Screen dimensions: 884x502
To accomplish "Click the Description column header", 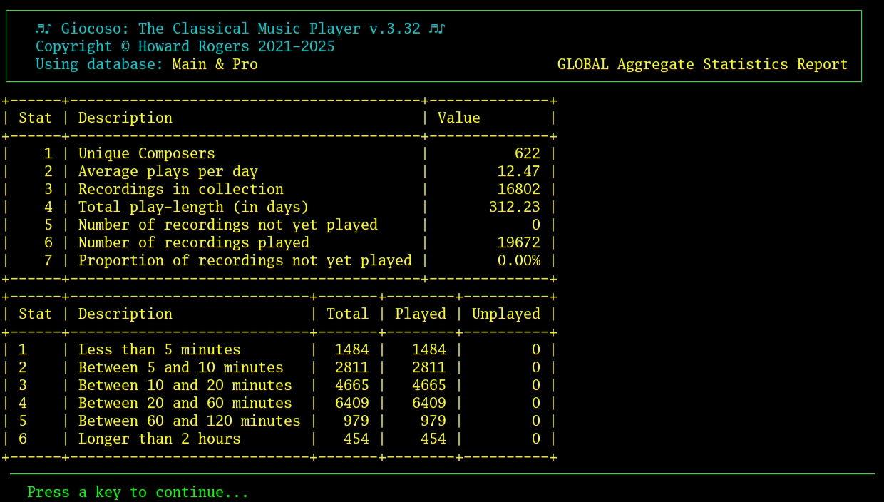I will (125, 314).
